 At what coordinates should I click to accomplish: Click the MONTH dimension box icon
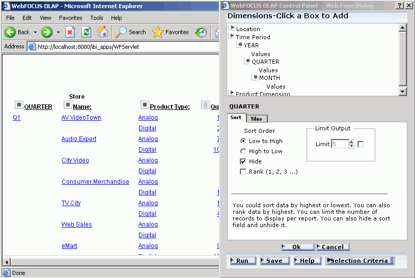pyautogui.click(x=255, y=77)
